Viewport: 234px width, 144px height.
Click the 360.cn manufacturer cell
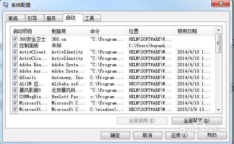(59, 39)
